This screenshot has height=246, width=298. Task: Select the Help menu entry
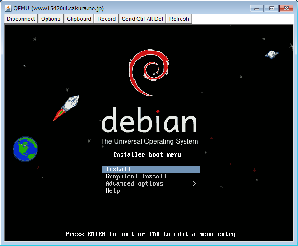[112, 191]
